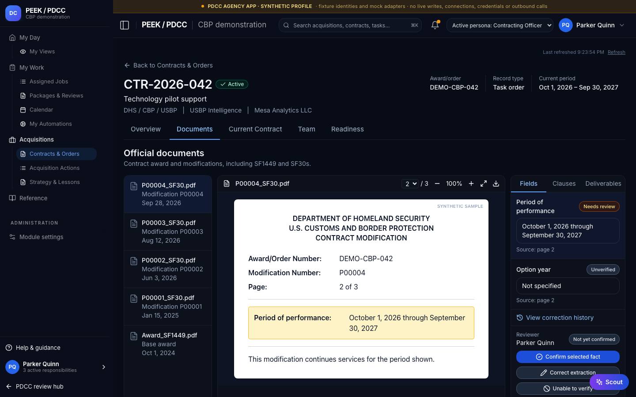Switch to the Current Contract tab
The image size is (636, 397).
(255, 129)
